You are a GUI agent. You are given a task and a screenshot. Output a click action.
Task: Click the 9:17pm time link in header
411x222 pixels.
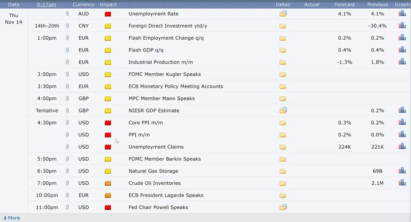click(x=47, y=5)
